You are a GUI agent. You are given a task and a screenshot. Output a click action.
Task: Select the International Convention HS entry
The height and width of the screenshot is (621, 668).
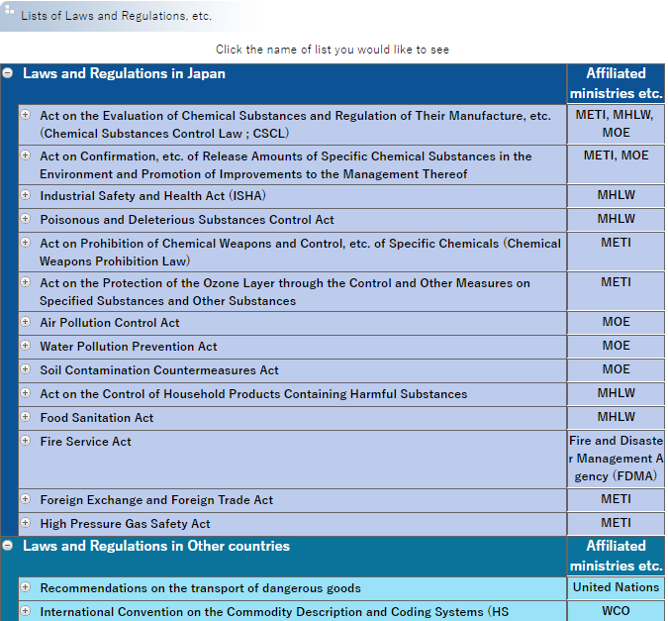click(274, 612)
